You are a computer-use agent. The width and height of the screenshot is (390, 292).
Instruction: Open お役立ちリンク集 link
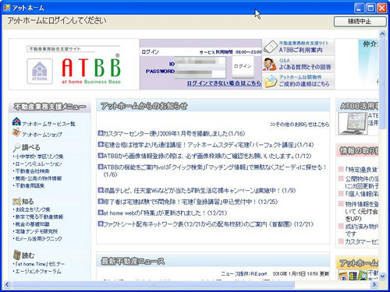(33, 209)
